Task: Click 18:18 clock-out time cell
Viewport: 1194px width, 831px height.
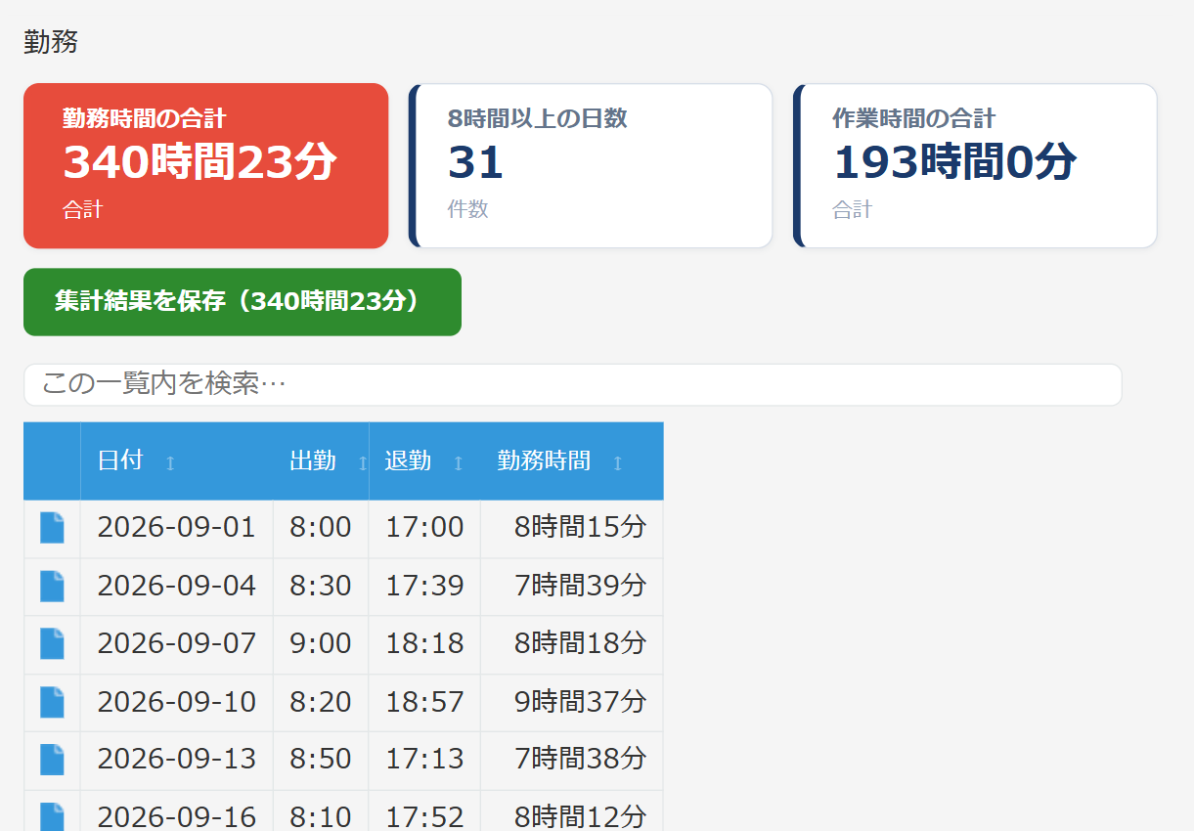Action: [424, 643]
